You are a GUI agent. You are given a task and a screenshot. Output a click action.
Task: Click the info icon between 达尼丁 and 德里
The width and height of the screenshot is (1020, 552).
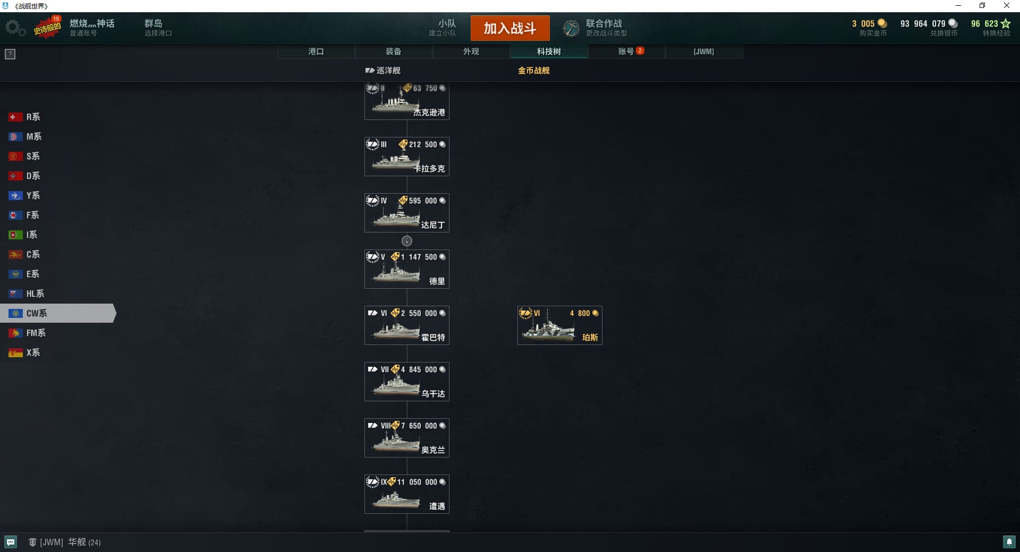point(407,241)
